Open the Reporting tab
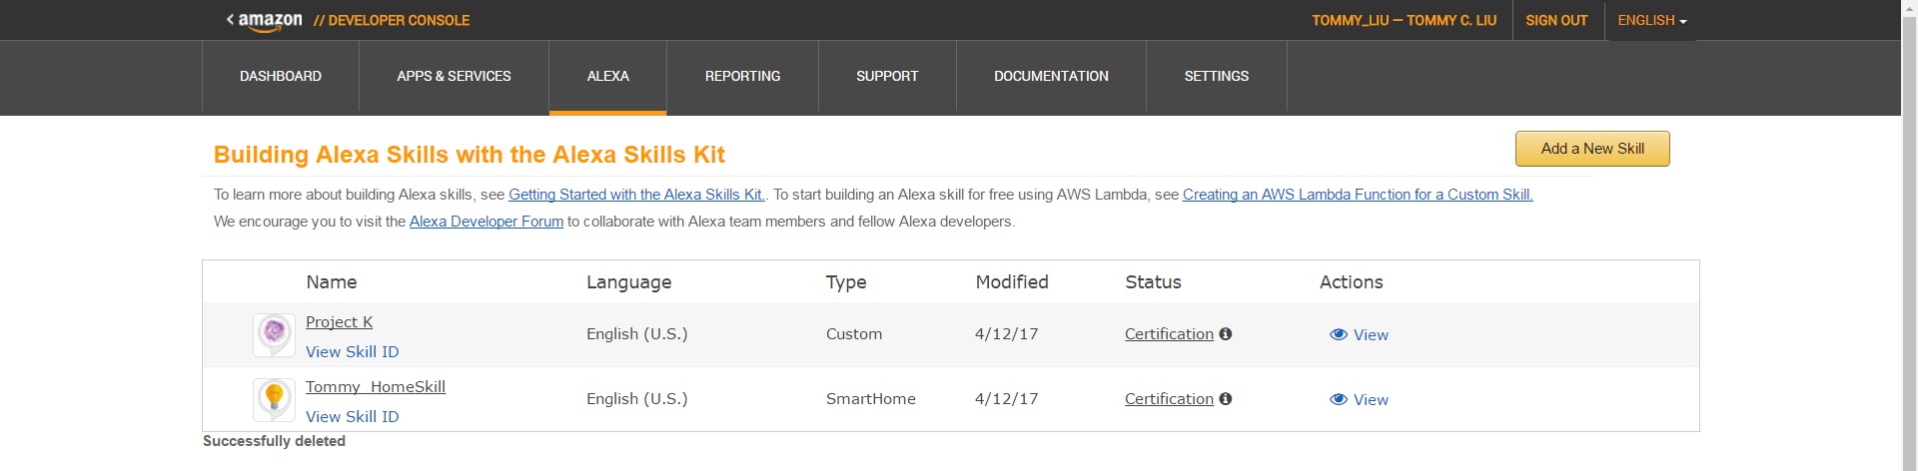This screenshot has width=1918, height=471. coord(743,77)
